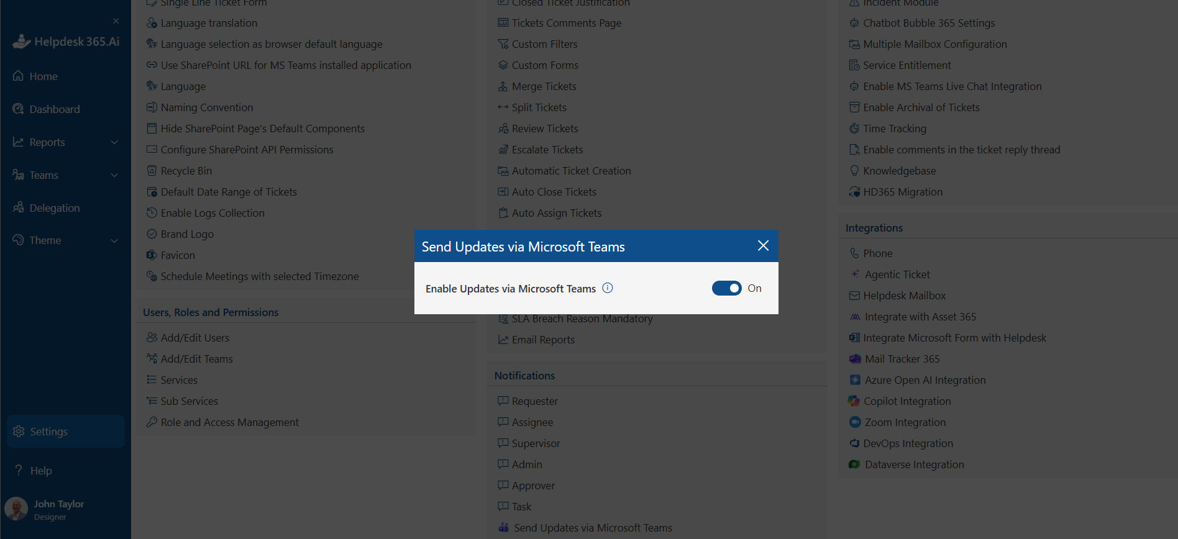Image resolution: width=1178 pixels, height=539 pixels.
Task: Click the Merge Tickets icon
Action: point(503,86)
